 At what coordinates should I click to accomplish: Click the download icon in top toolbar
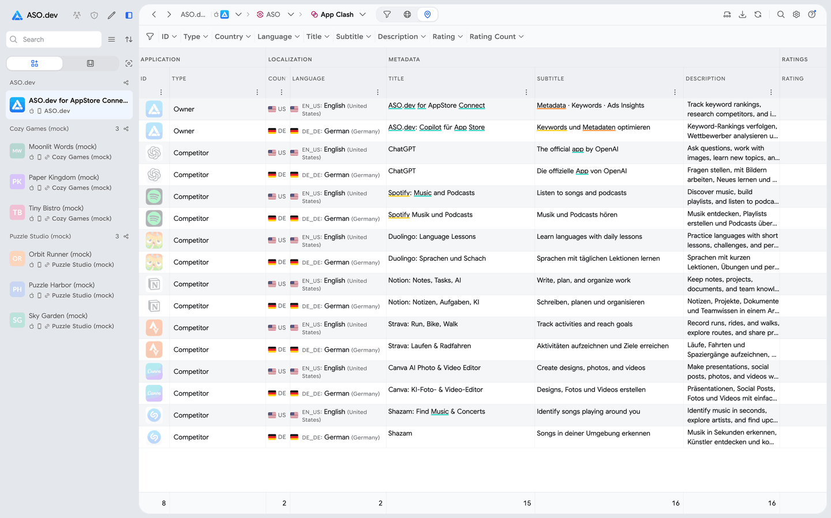click(743, 14)
